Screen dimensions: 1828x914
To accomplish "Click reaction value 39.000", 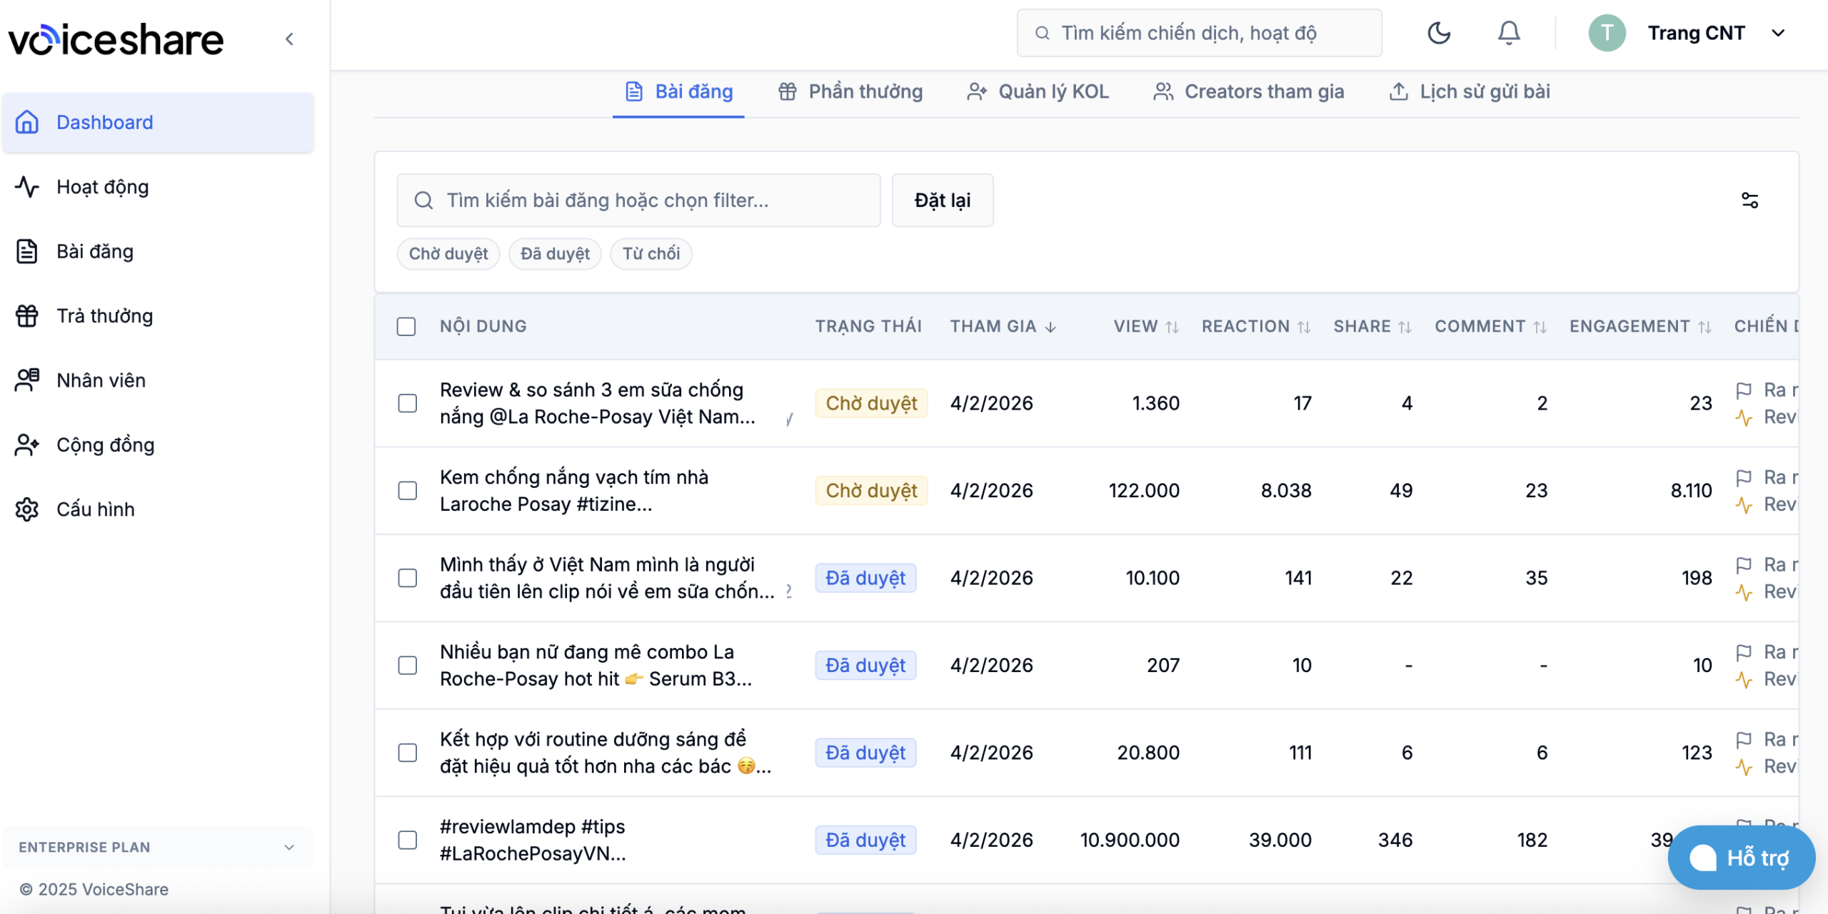I will 1280,841.
